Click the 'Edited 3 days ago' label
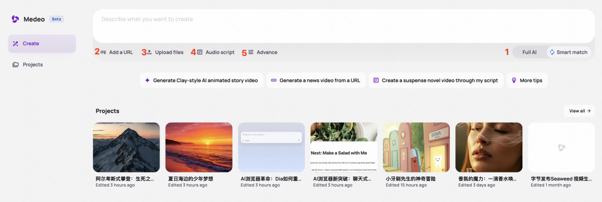 coord(478,185)
